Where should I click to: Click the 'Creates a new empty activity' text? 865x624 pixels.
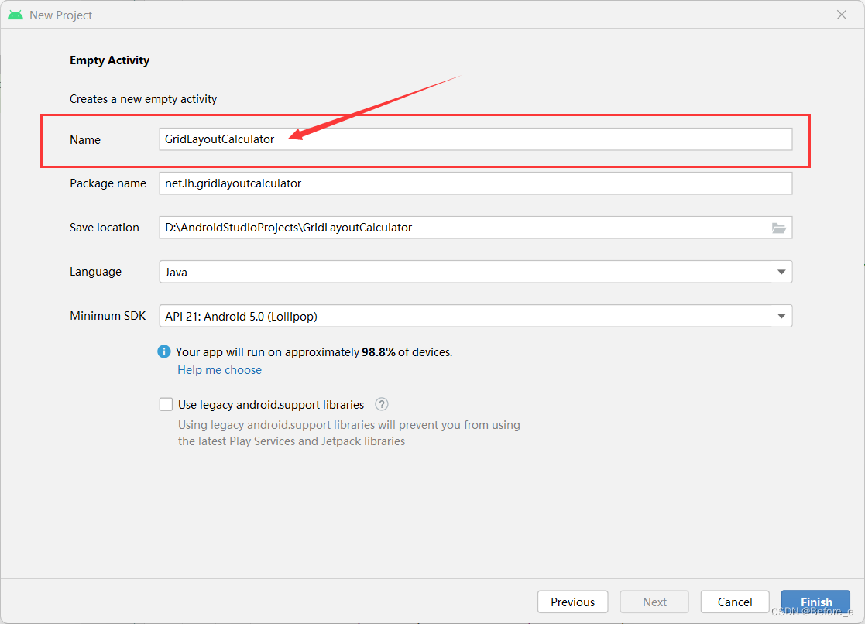[x=143, y=99]
